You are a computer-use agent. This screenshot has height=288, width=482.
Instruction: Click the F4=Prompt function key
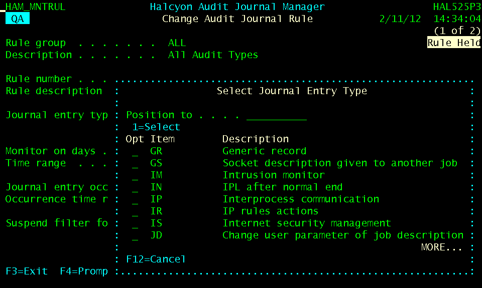point(84,271)
